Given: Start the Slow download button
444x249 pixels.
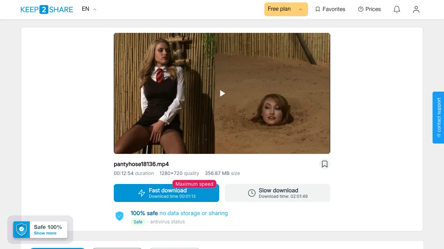Looking at the screenshot, I should click(277, 193).
